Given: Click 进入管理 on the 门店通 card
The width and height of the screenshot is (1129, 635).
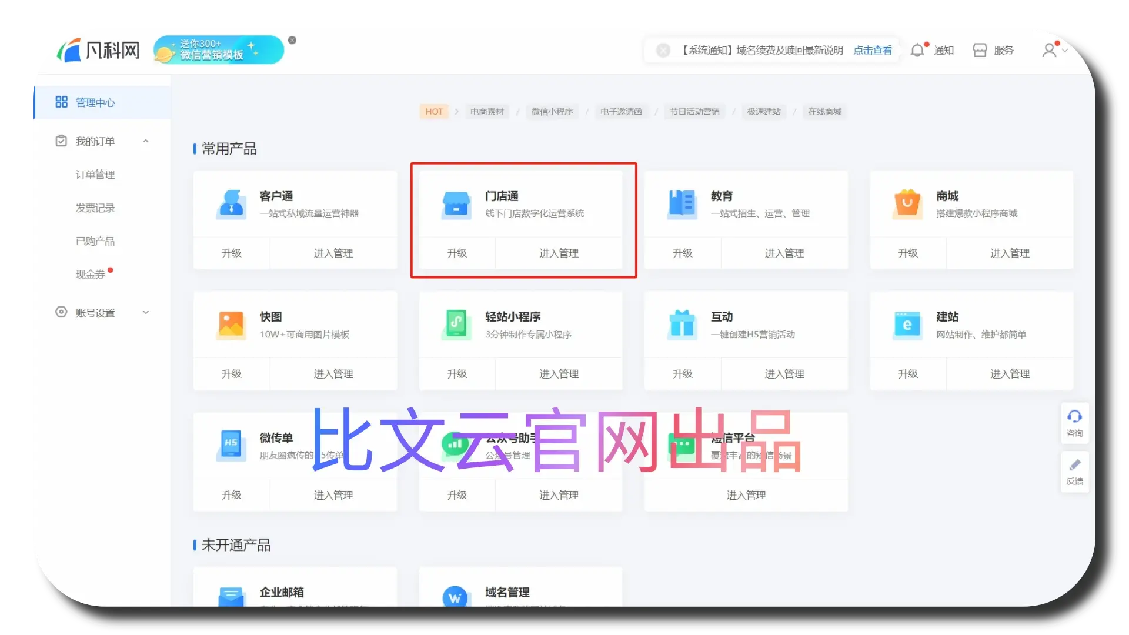Looking at the screenshot, I should coord(559,253).
